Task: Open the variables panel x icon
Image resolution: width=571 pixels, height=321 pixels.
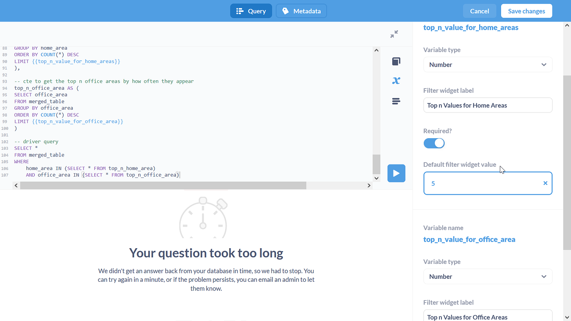Action: point(396,81)
